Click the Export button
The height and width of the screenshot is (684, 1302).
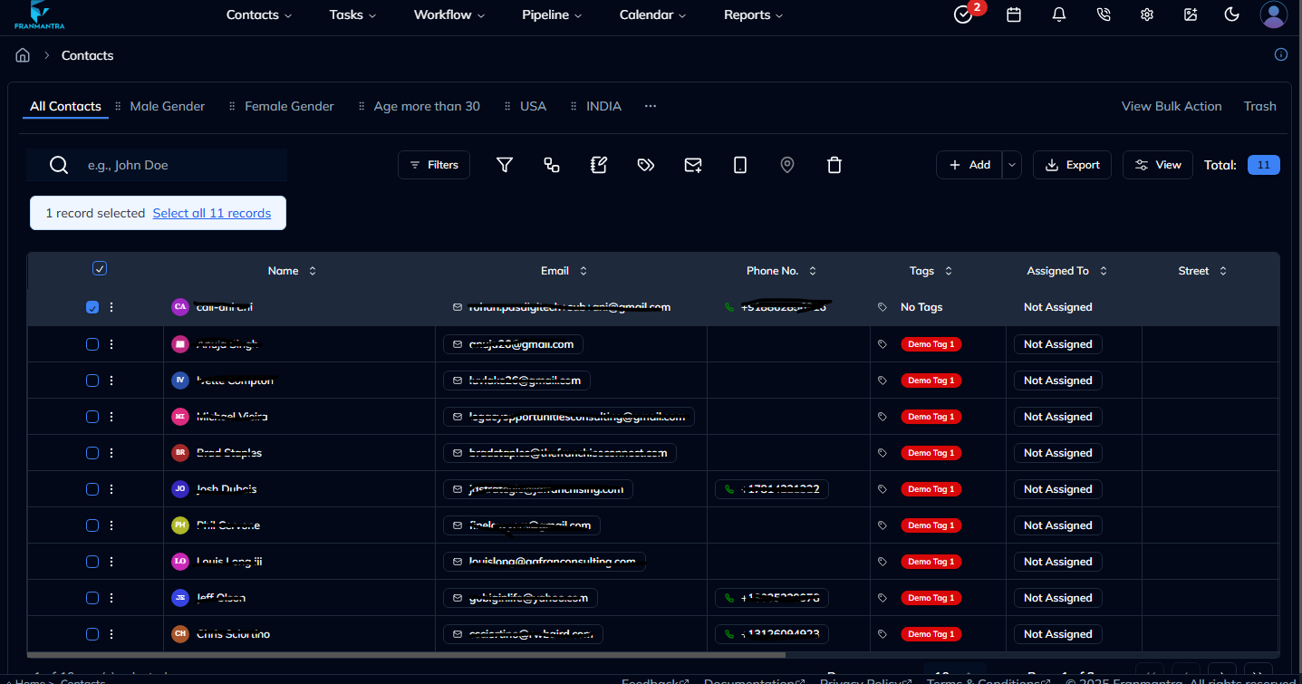1072,165
